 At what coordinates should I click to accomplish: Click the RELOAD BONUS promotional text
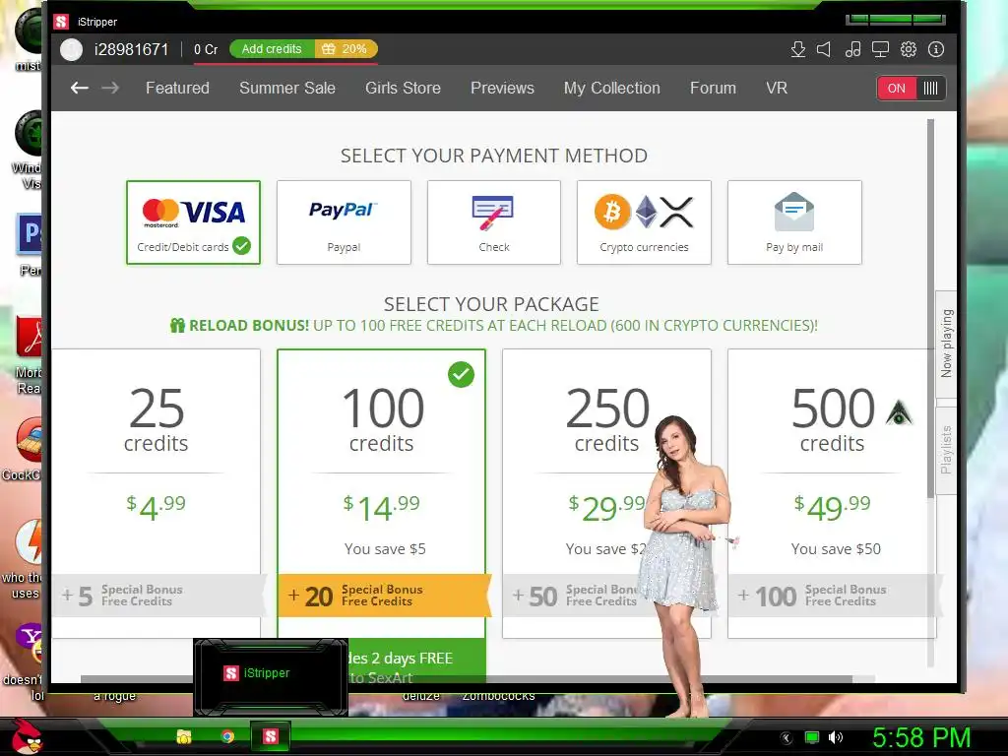pyautogui.click(x=494, y=325)
